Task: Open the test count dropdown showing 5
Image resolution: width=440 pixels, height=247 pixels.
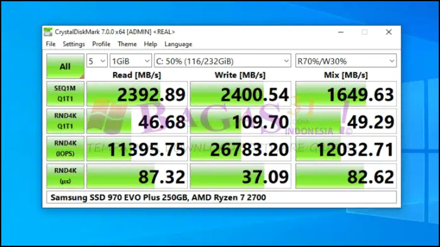Action: 97,61
